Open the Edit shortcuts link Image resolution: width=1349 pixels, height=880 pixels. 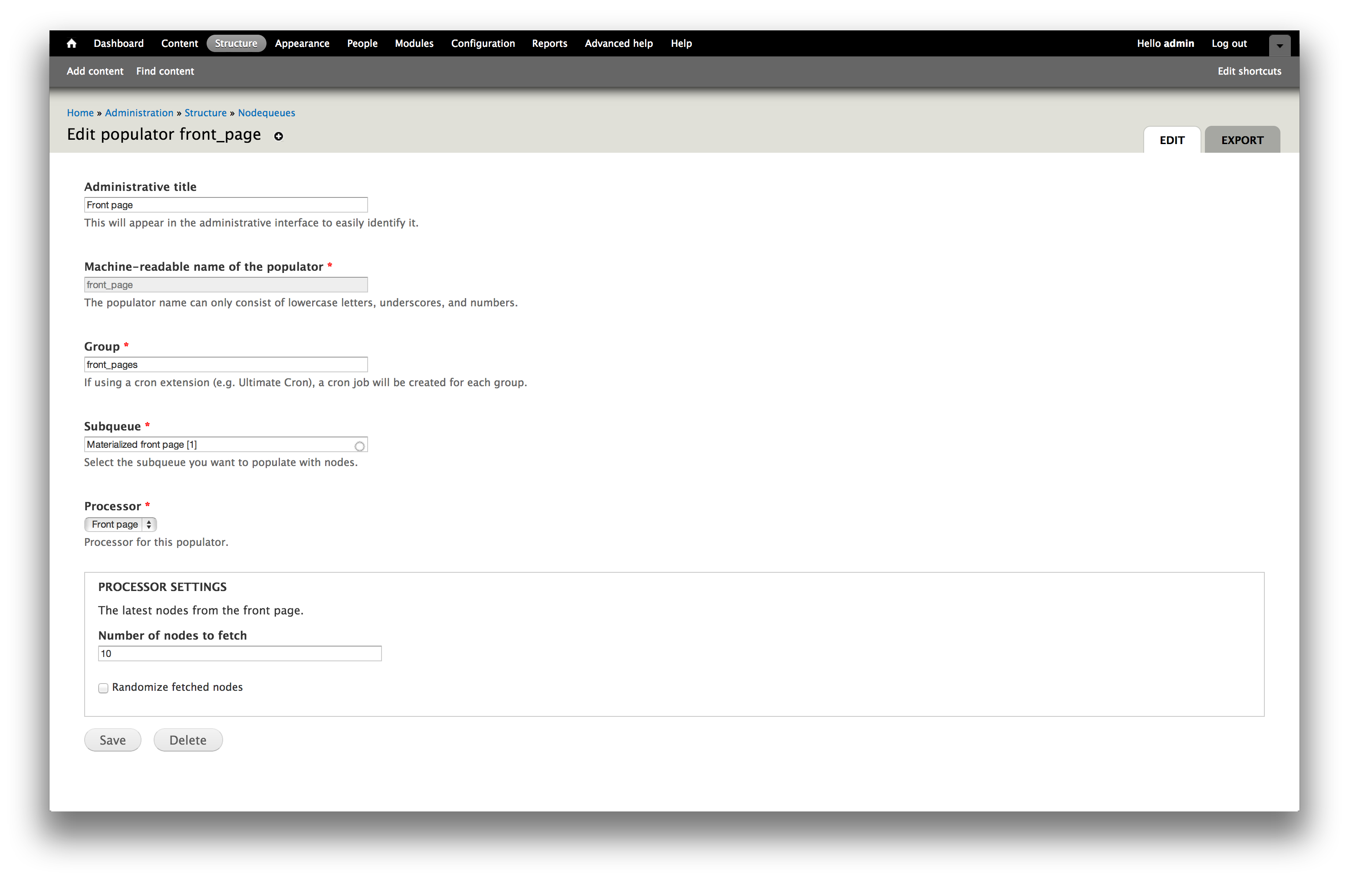(1249, 72)
